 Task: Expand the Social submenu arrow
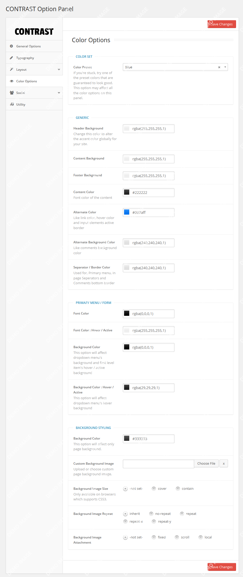(x=59, y=93)
